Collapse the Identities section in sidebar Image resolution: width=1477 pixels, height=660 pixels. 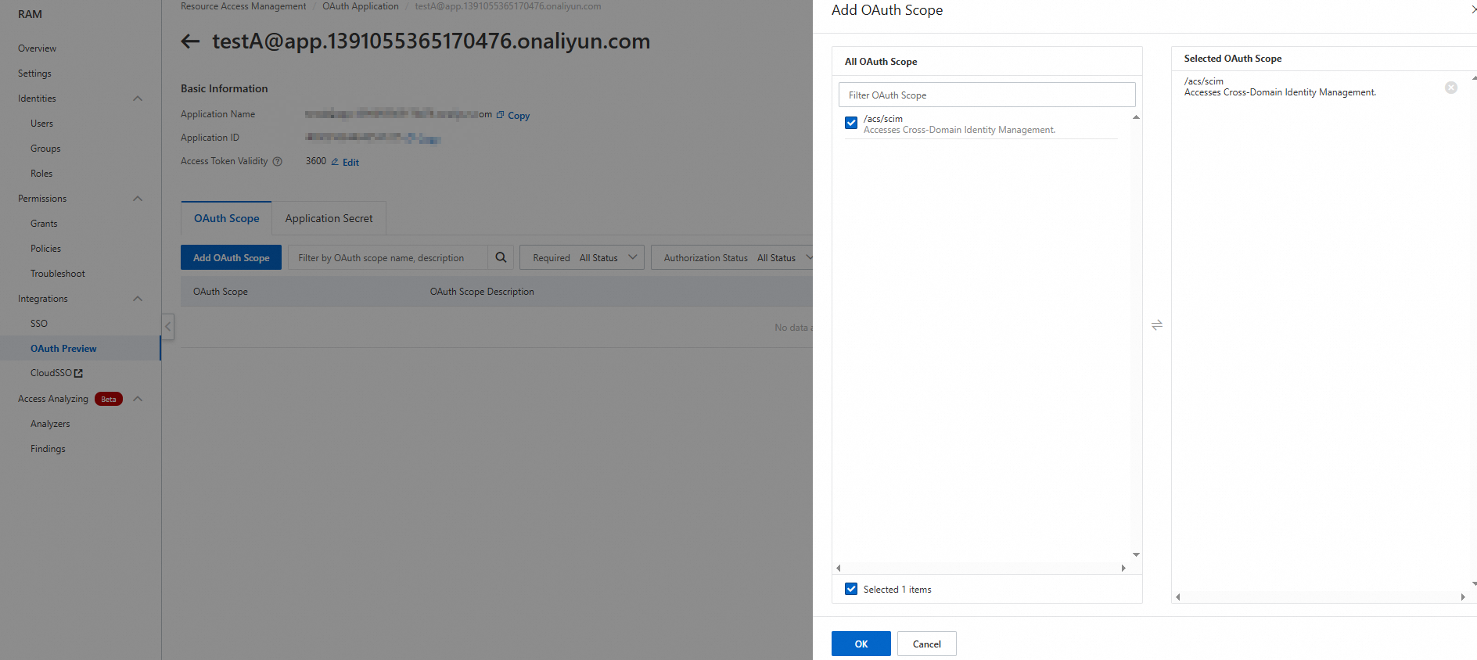[x=138, y=99]
